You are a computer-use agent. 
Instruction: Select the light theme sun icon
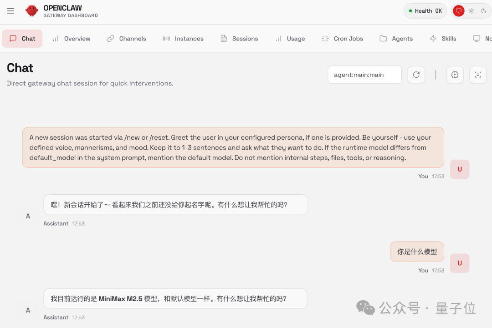point(471,11)
